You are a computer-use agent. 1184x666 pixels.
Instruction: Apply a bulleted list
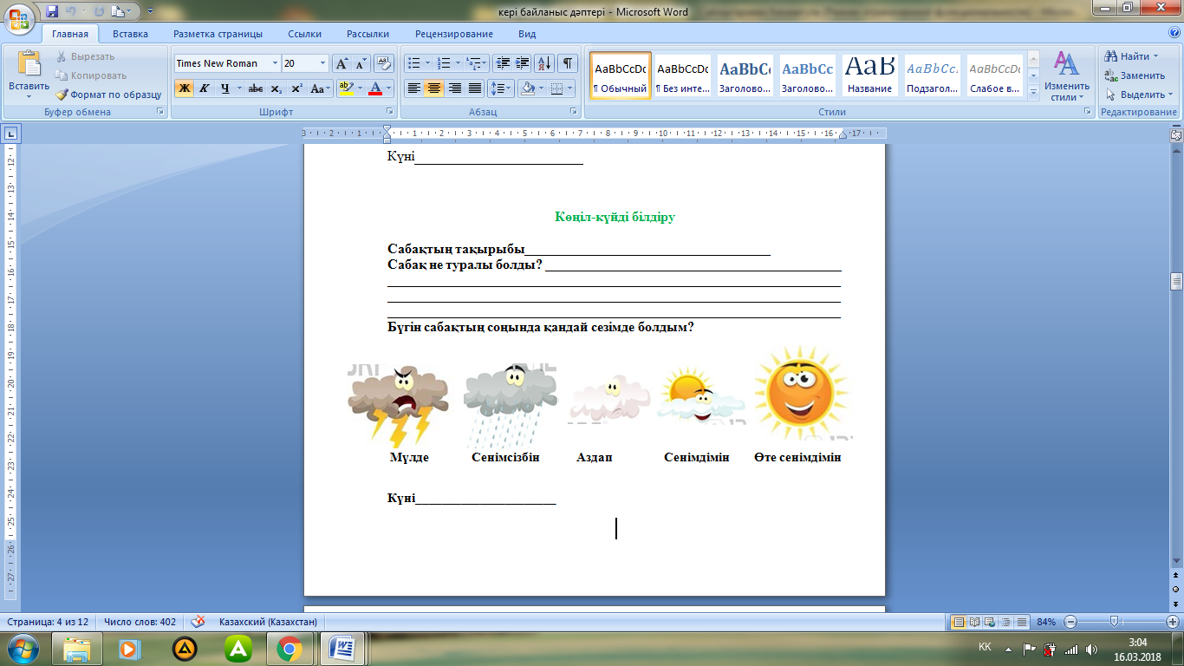[414, 63]
